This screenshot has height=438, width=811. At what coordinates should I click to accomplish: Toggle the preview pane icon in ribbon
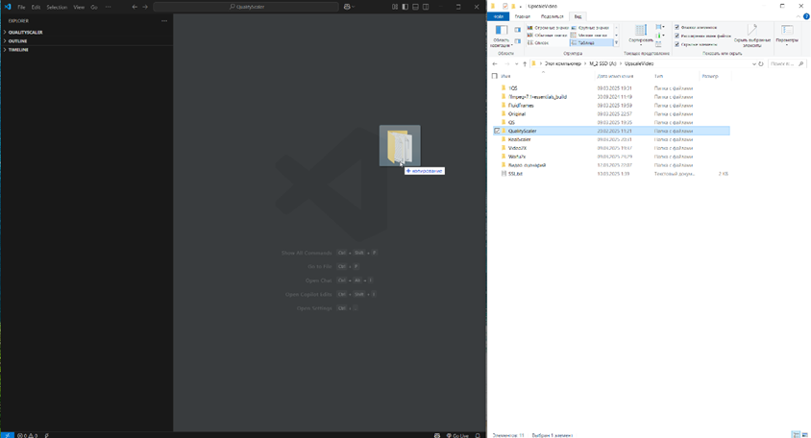click(518, 30)
